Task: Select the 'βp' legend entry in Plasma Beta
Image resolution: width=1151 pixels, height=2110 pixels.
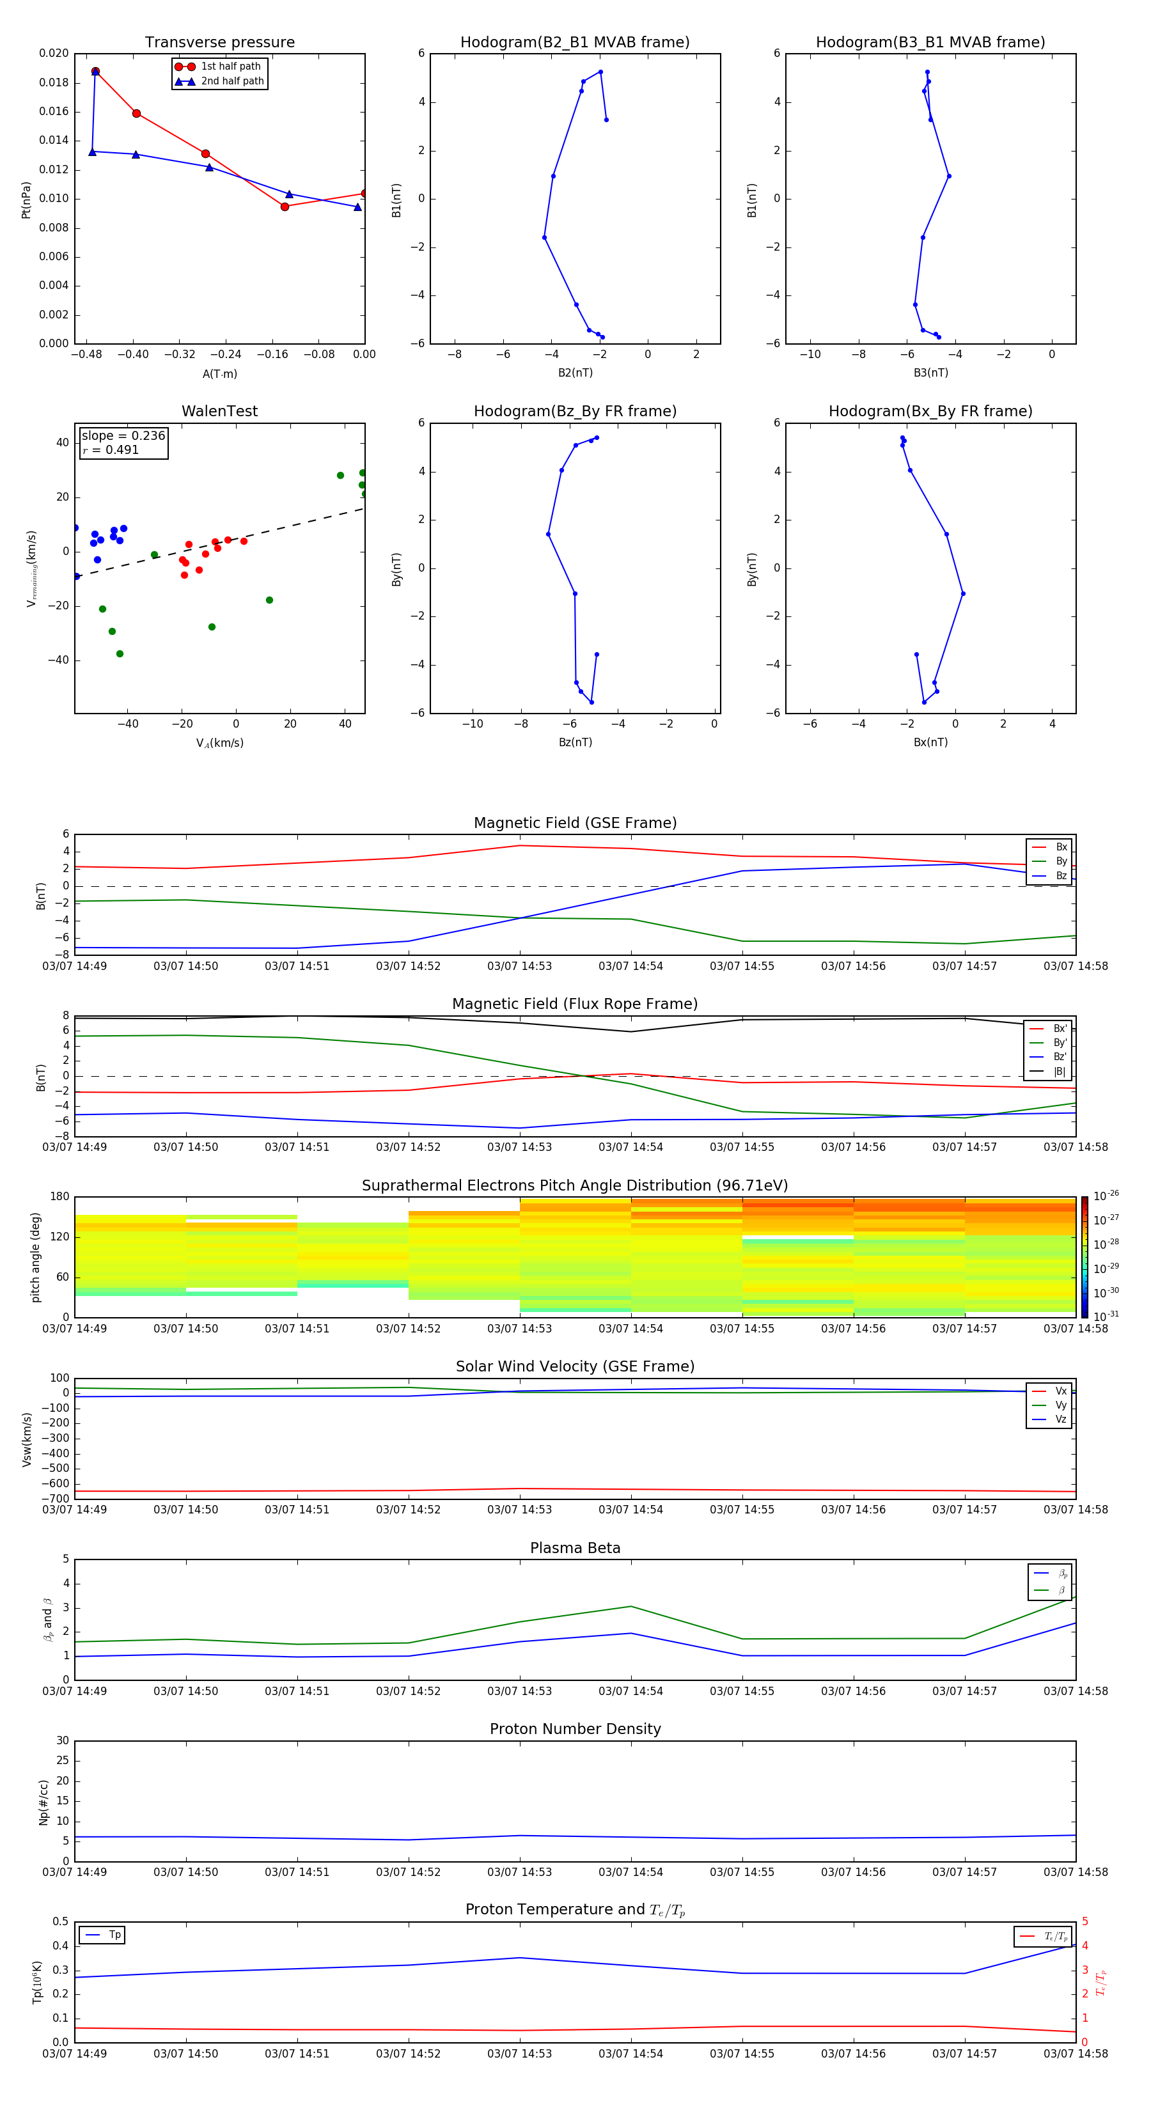Action: tap(1050, 1574)
